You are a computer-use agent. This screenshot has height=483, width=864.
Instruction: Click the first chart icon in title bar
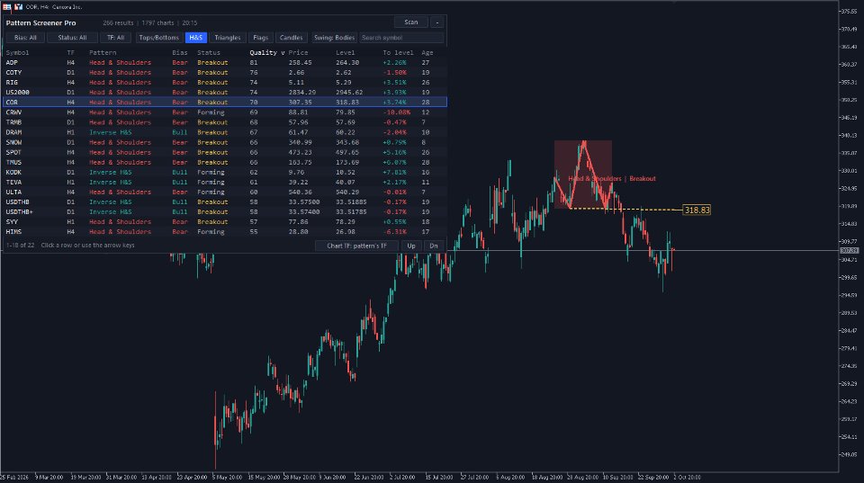pos(6,6)
